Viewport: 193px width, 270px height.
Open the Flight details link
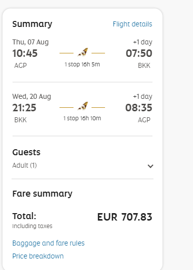132,24
